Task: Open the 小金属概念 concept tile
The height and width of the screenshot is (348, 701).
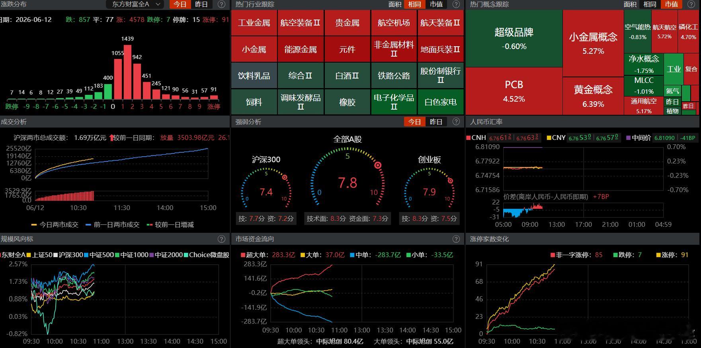Action: tap(593, 43)
